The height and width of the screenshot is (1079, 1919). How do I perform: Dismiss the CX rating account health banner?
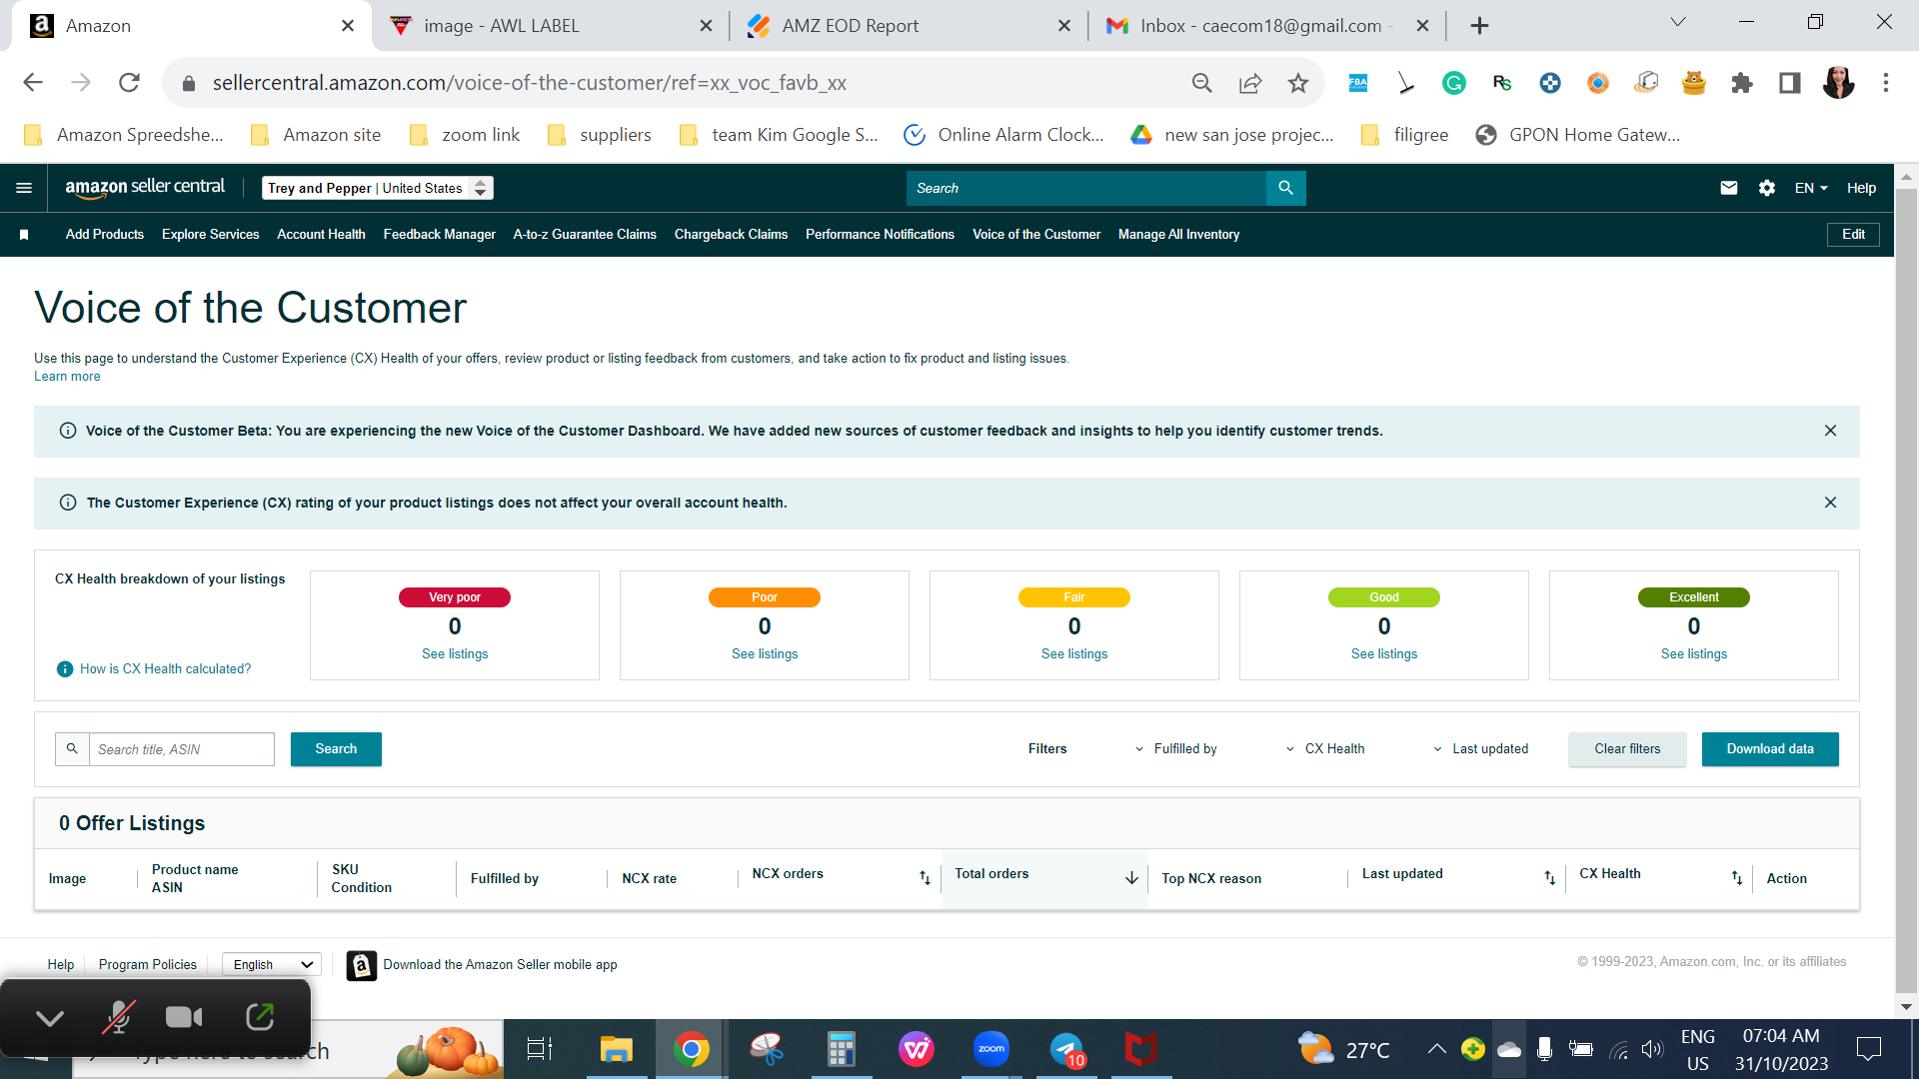coord(1830,503)
